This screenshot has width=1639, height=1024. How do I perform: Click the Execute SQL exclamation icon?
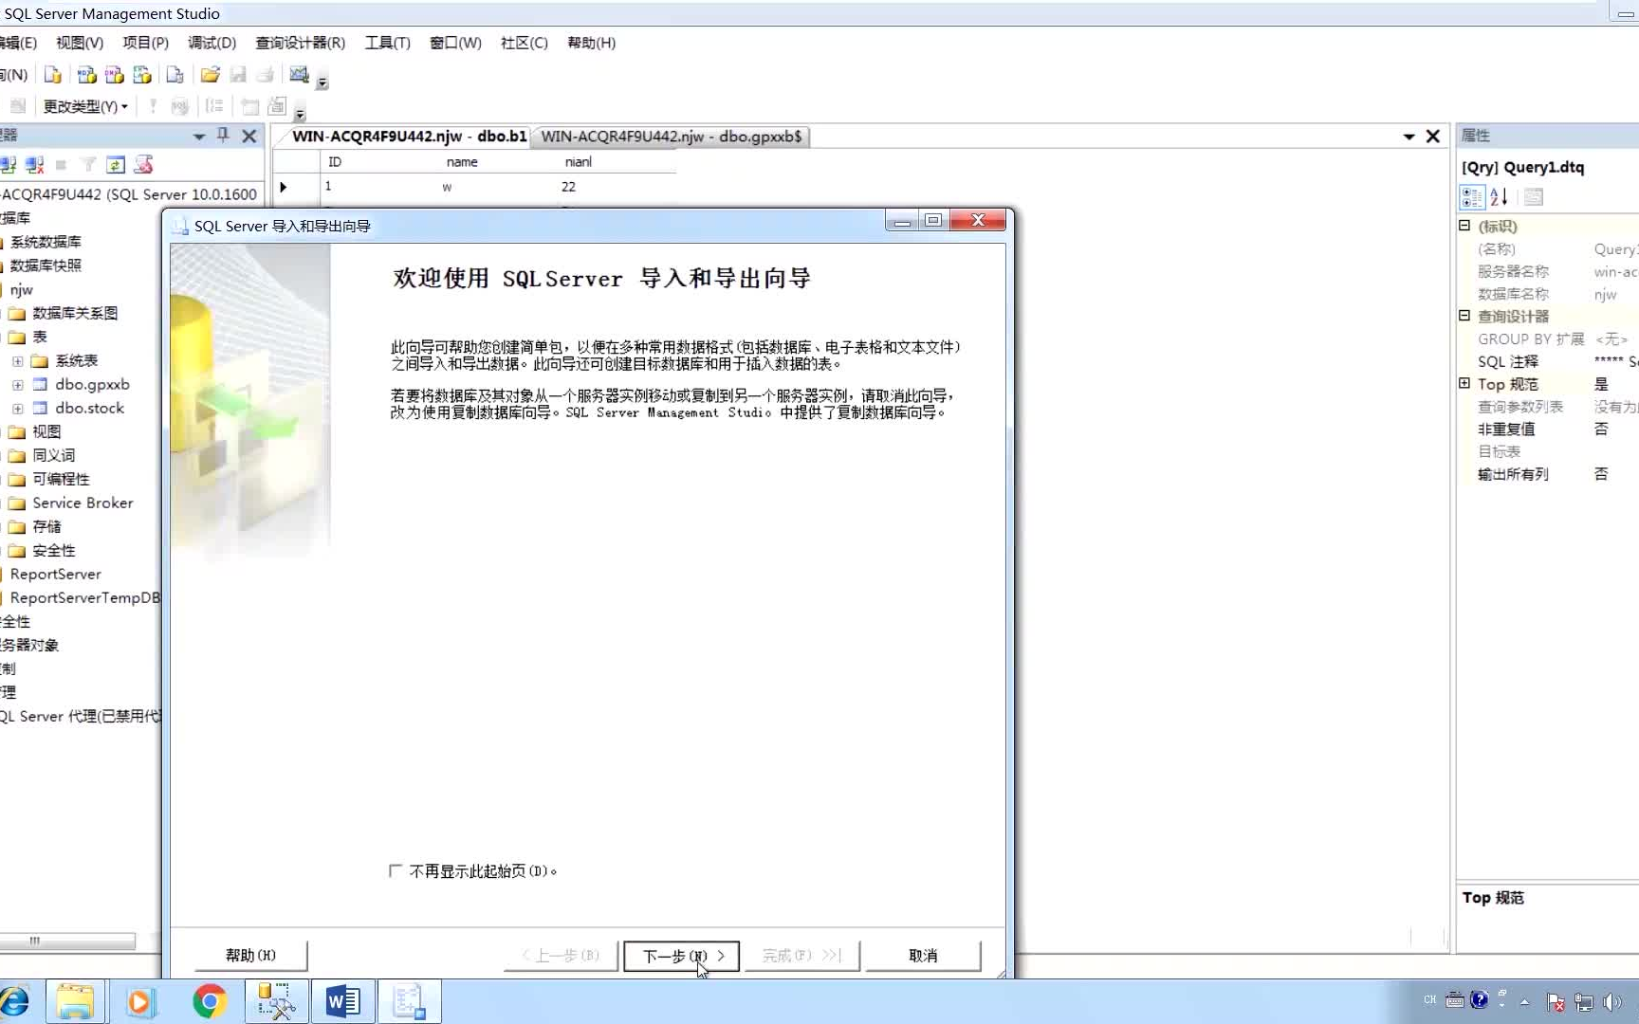[153, 106]
